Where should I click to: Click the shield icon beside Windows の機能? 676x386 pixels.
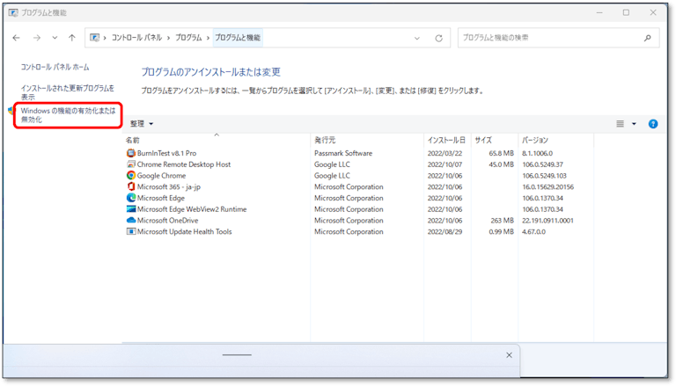[x=11, y=111]
